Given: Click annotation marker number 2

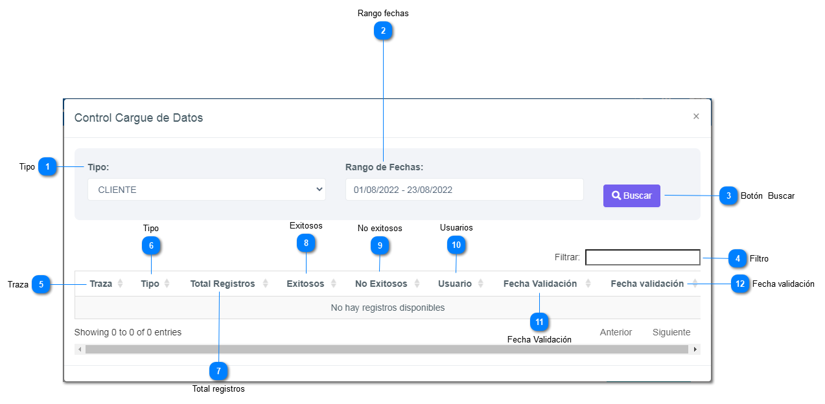Looking at the screenshot, I should point(383,30).
